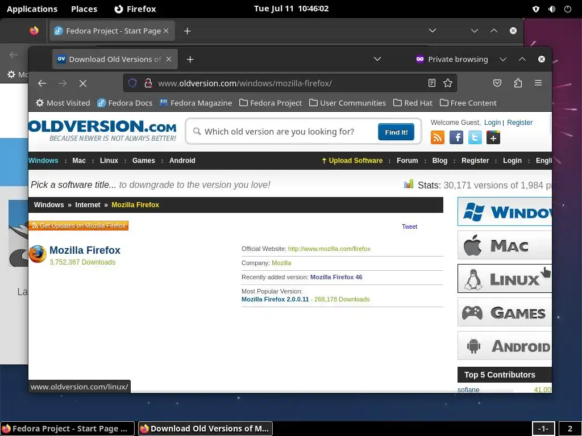This screenshot has width=582, height=436.
Task: Click the clock in the top bar
Action: (292, 9)
